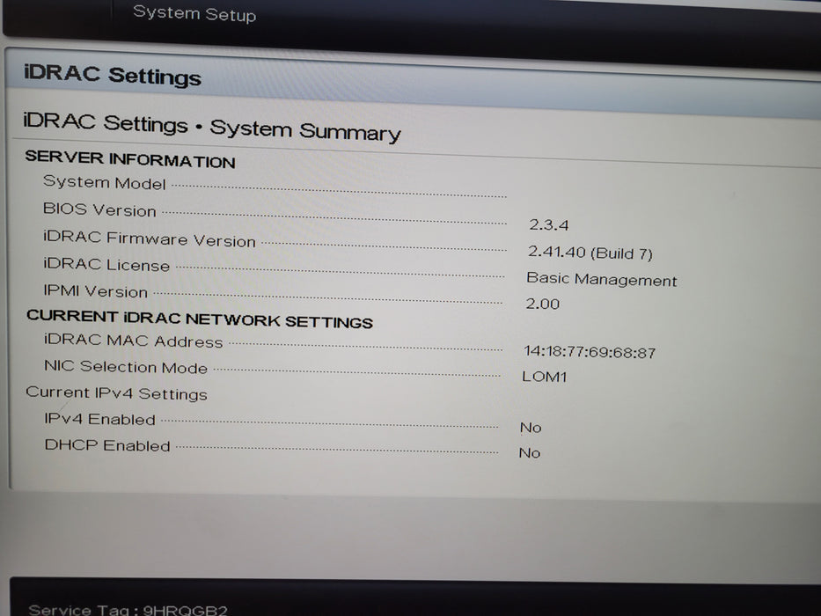Screen dimensions: 821x616
Task: Select firmware value 2.41.40 (Build 7)
Action: [x=590, y=253]
